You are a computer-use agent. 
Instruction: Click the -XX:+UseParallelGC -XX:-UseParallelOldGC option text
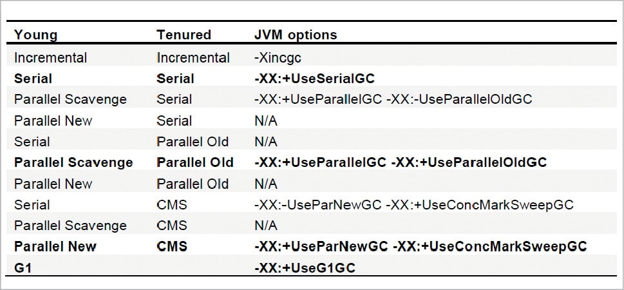393,99
